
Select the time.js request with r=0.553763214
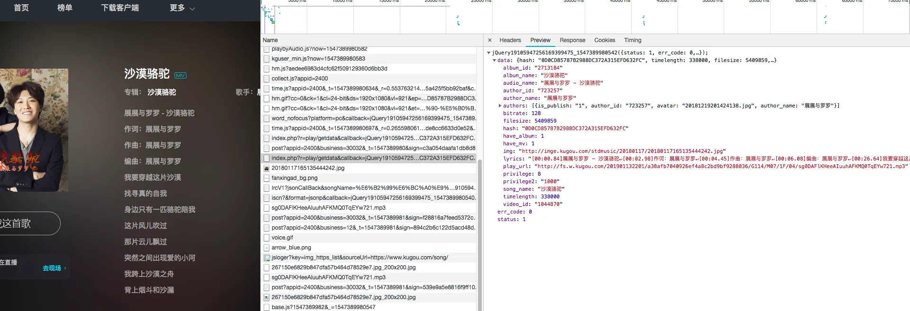(369, 89)
